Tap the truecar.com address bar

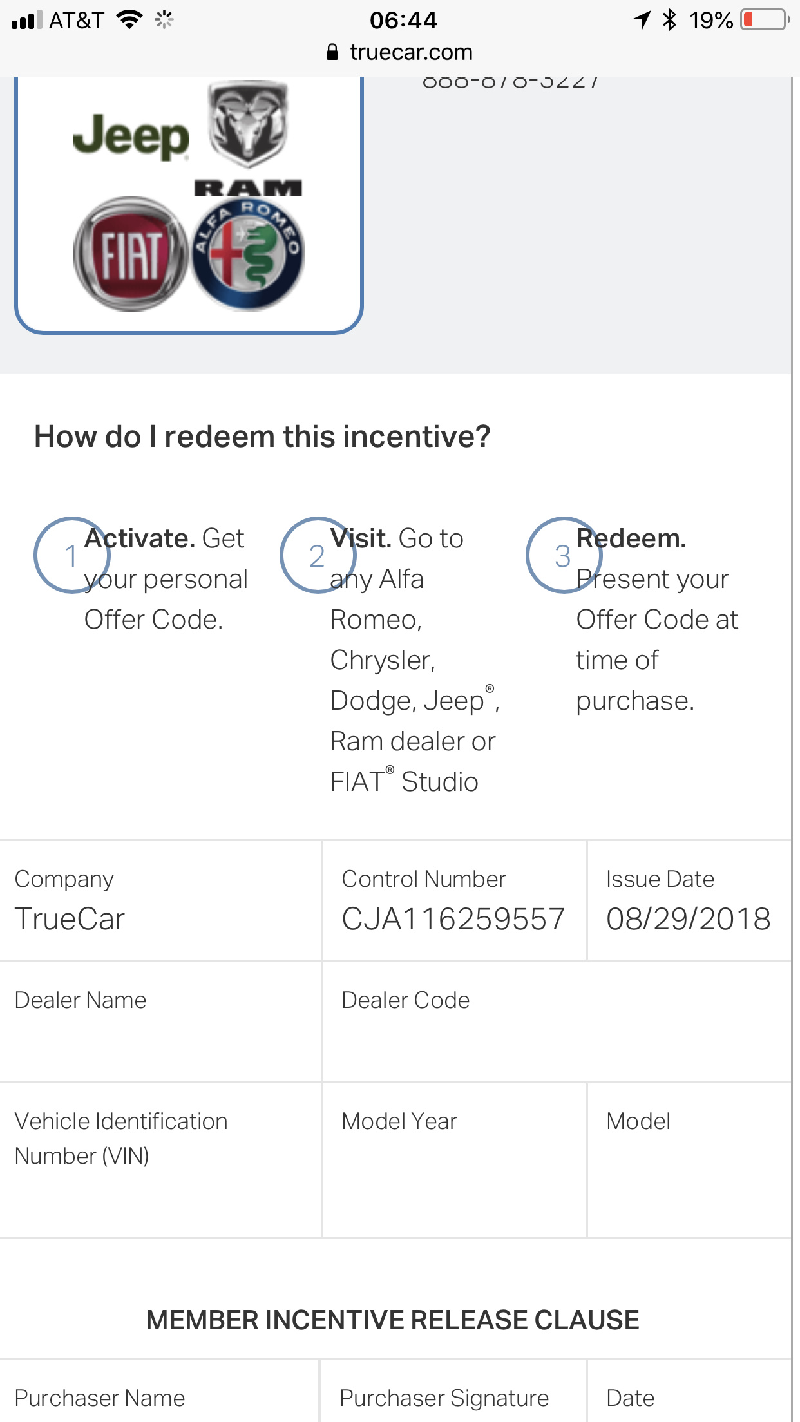click(x=411, y=52)
